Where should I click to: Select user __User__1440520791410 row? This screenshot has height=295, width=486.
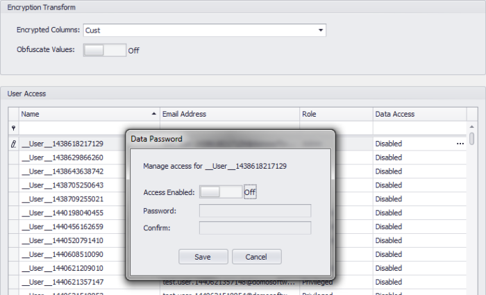click(237, 240)
